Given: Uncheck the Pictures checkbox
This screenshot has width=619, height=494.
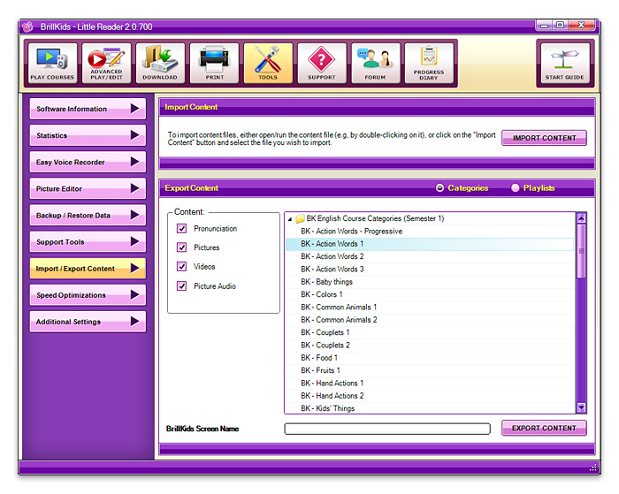Looking at the screenshot, I should coord(181,247).
